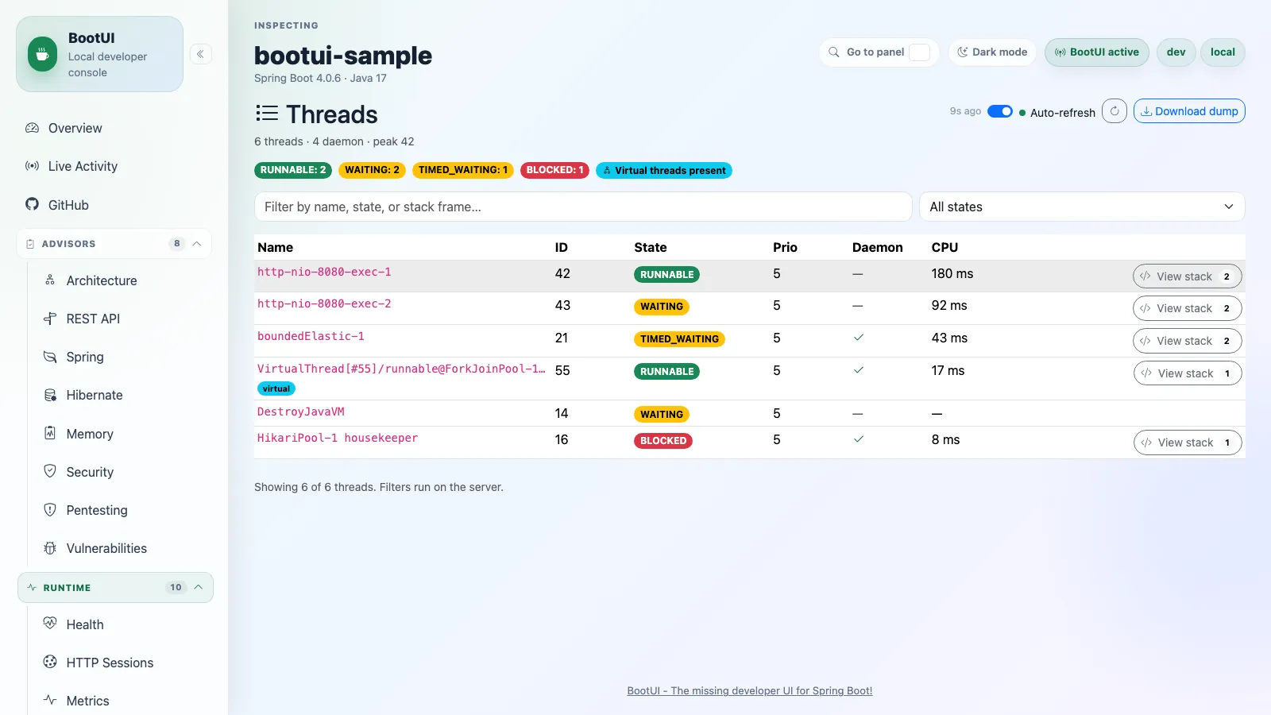This screenshot has height=715, width=1271.
Task: Click the Filter by name input field
Action: 583,207
